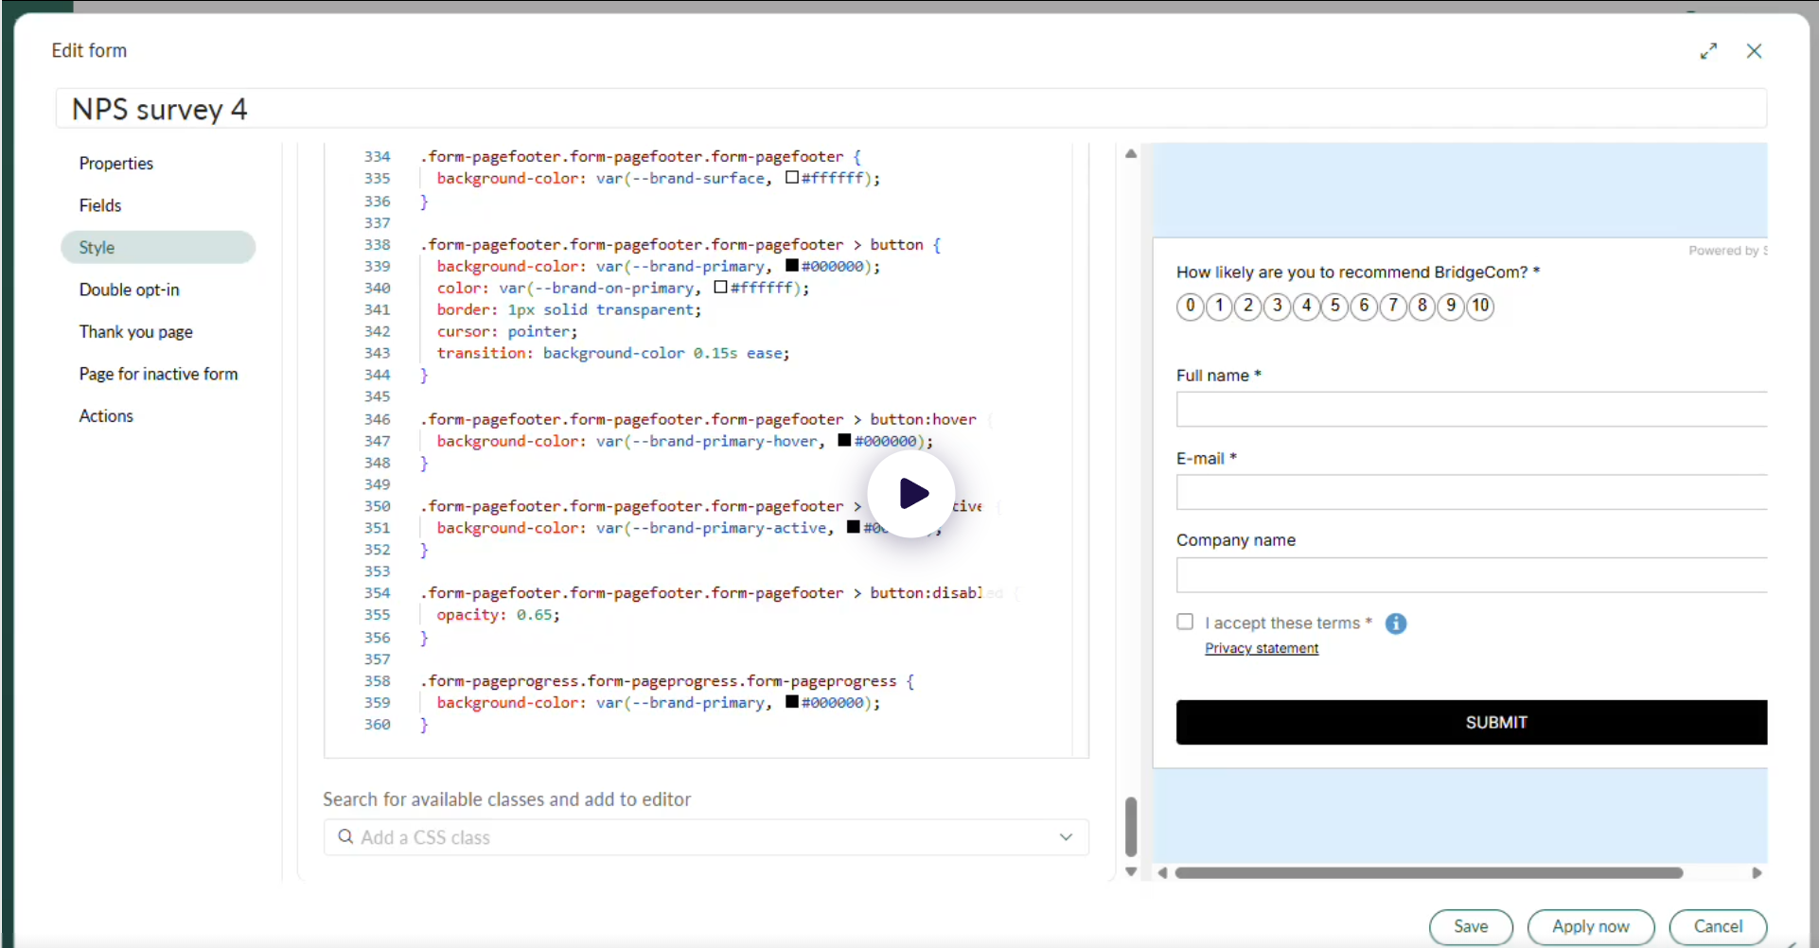This screenshot has height=948, width=1819.
Task: Click white color swatch on line 340
Action: point(720,287)
